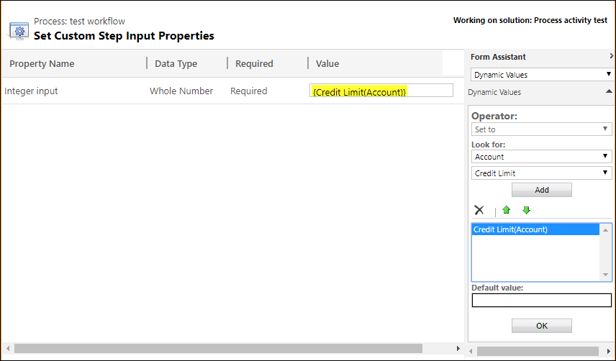Move selected value down with green arrow
Viewport: 616px width, 361px height.
526,210
